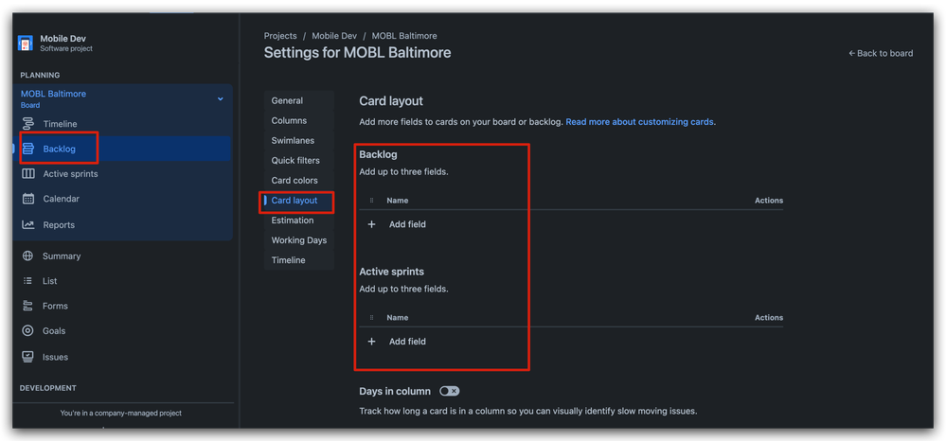Collapse the MOBL Baltimore board chevron
946x441 pixels.
pyautogui.click(x=221, y=98)
